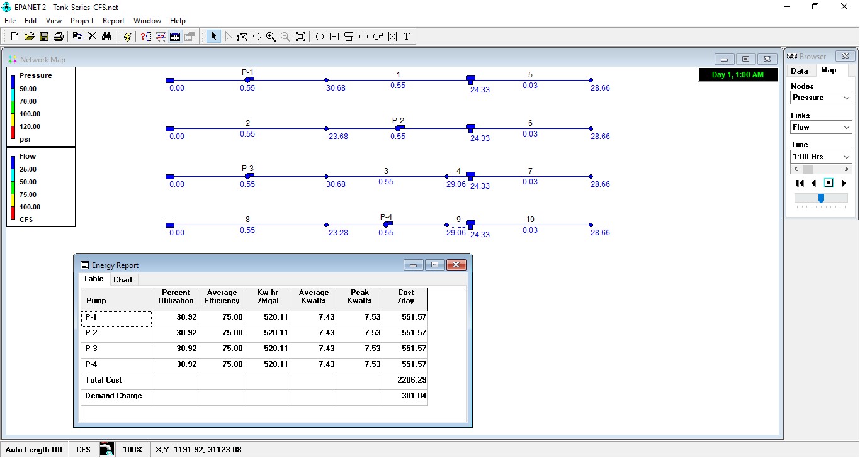This screenshot has height=458, width=860.
Task: Start time animation with the forward playback button
Action: (x=844, y=183)
